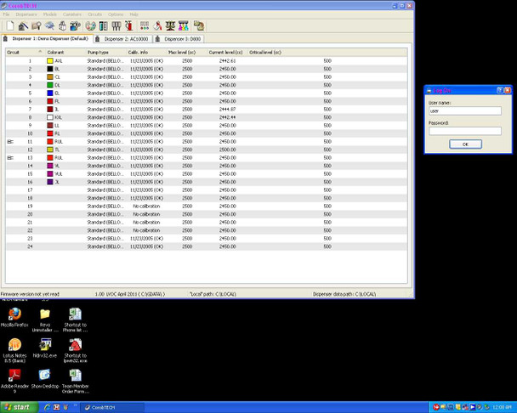Click the Show Desktop desktop icon
Image resolution: width=517 pixels, height=413 pixels.
(x=45, y=379)
